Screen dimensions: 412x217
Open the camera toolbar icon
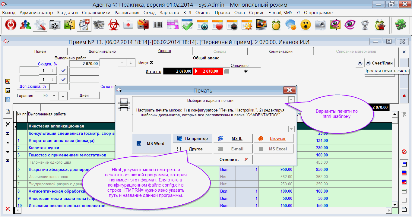coord(320,25)
